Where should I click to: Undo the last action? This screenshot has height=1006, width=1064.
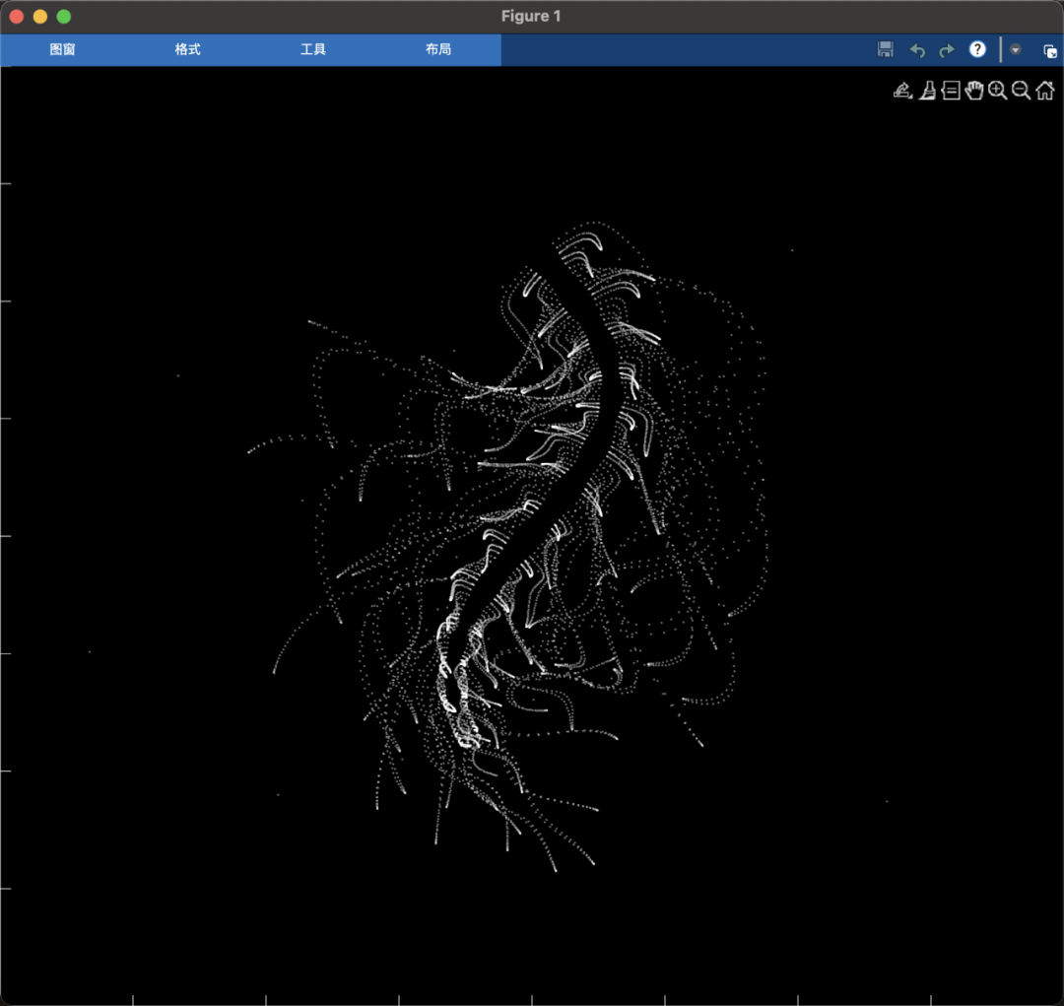coord(917,50)
